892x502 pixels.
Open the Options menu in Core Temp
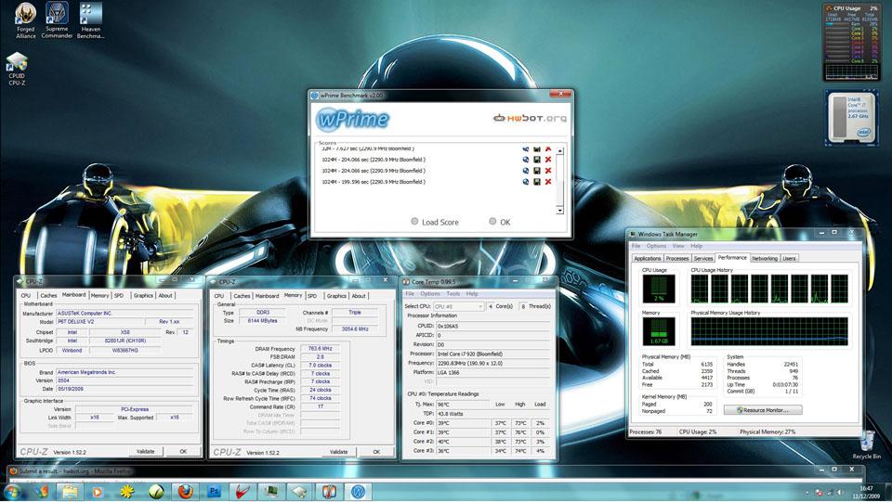click(x=430, y=293)
